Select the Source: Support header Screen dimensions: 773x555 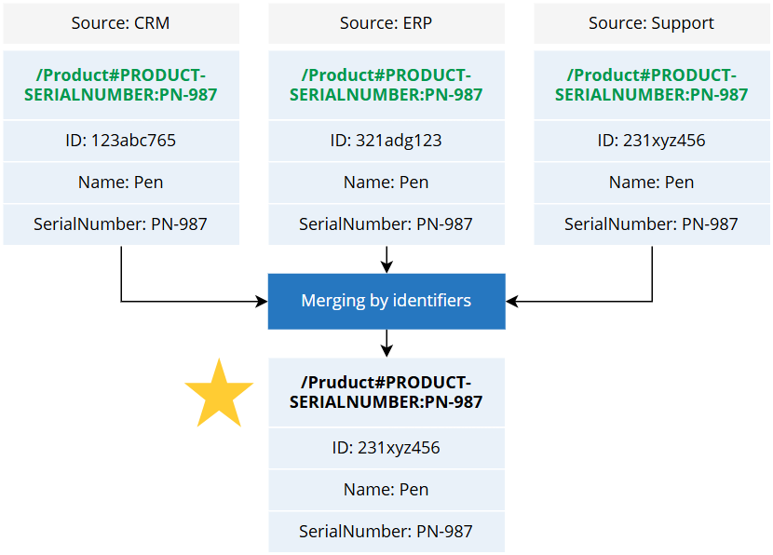652,23
